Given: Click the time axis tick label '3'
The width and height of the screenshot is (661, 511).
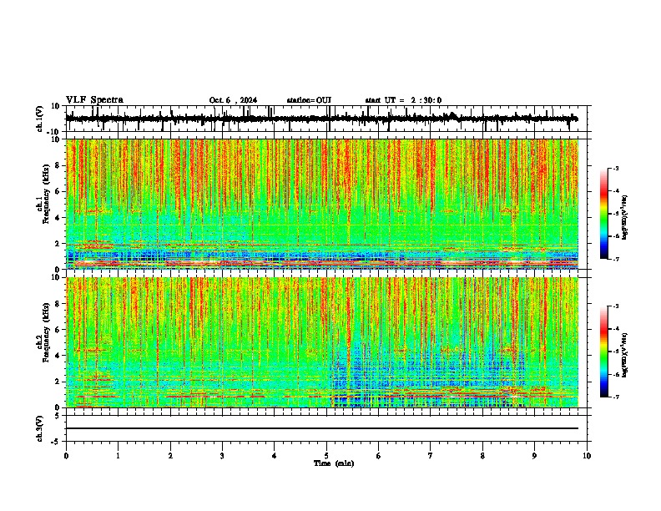Looking at the screenshot, I should [x=223, y=456].
